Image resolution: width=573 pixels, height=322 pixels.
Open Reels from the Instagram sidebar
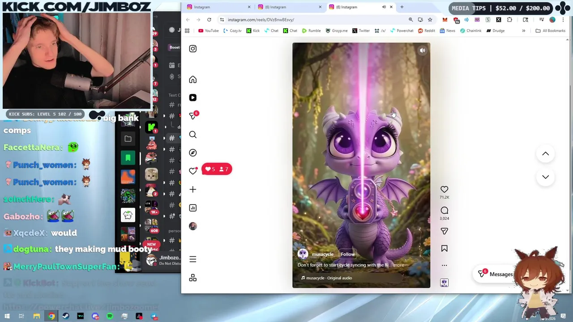coord(192,97)
